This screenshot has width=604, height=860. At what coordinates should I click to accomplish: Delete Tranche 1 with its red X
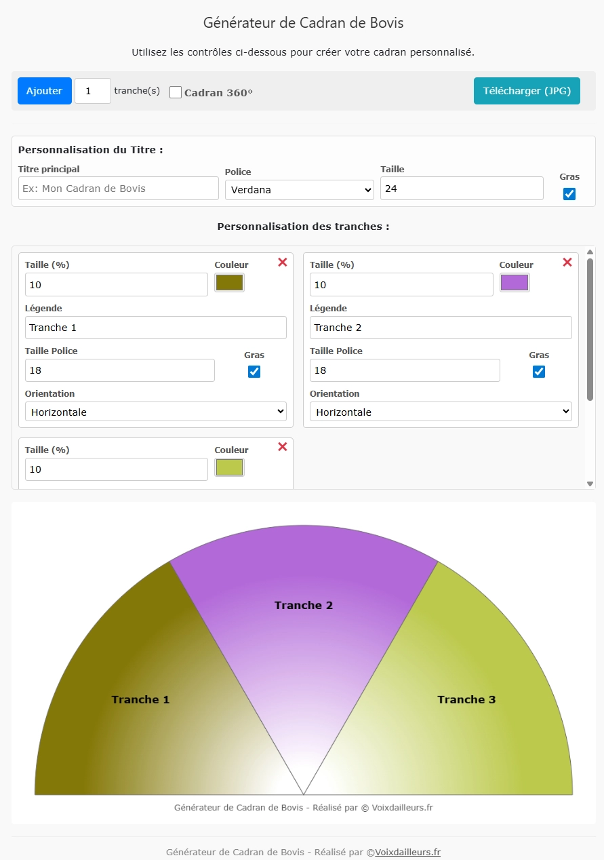pos(283,262)
